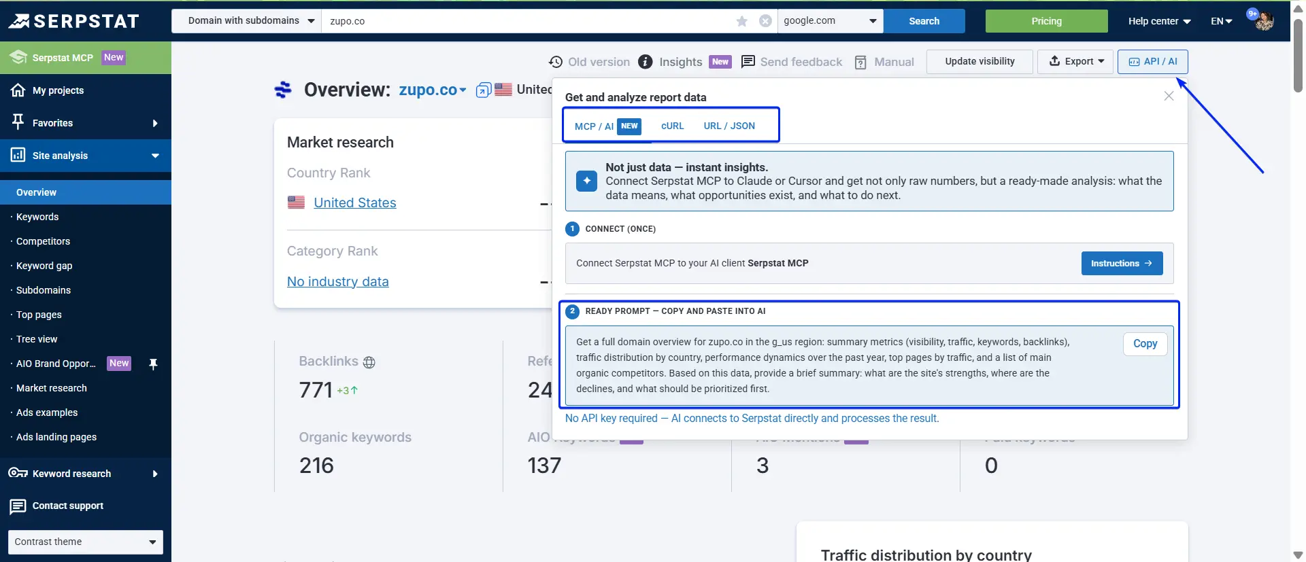Close the Get and analyze report panel
The image size is (1306, 562).
[1169, 96]
